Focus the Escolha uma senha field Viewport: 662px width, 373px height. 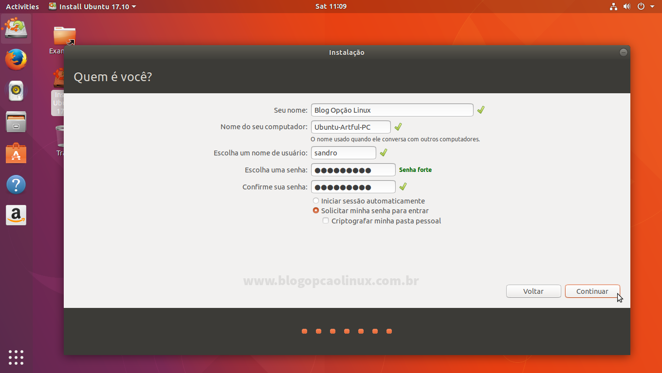click(x=353, y=170)
